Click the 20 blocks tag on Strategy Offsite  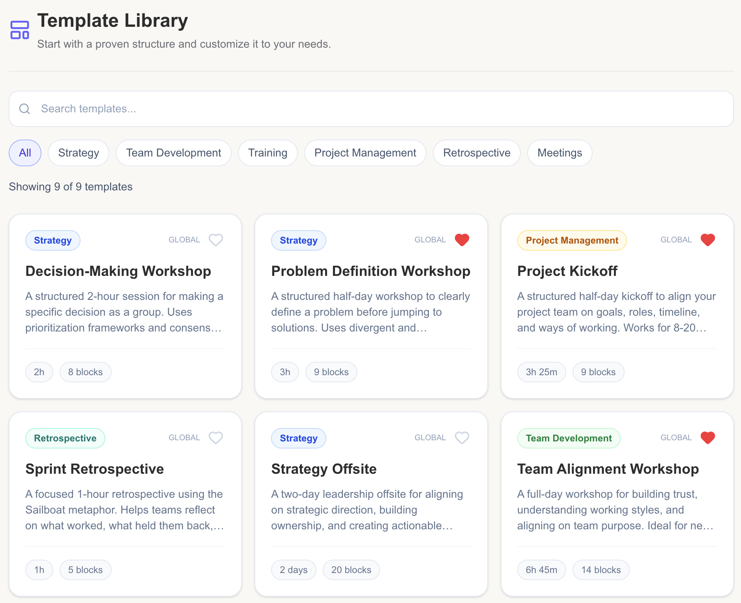(x=351, y=569)
